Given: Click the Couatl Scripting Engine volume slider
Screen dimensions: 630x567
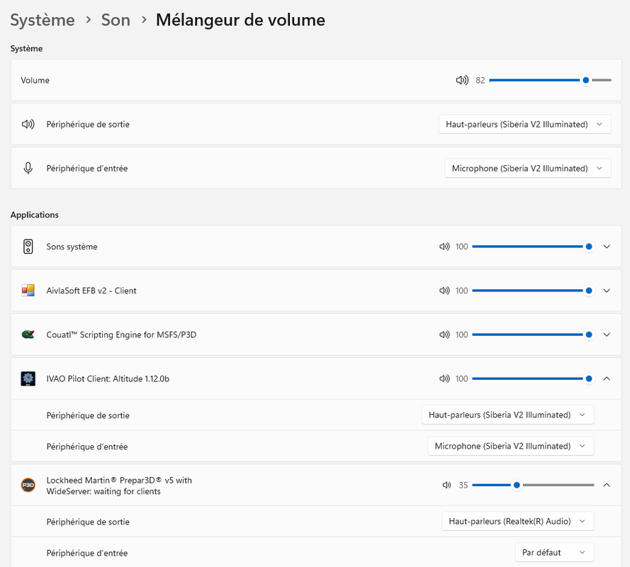Looking at the screenshot, I should pyautogui.click(x=533, y=335).
